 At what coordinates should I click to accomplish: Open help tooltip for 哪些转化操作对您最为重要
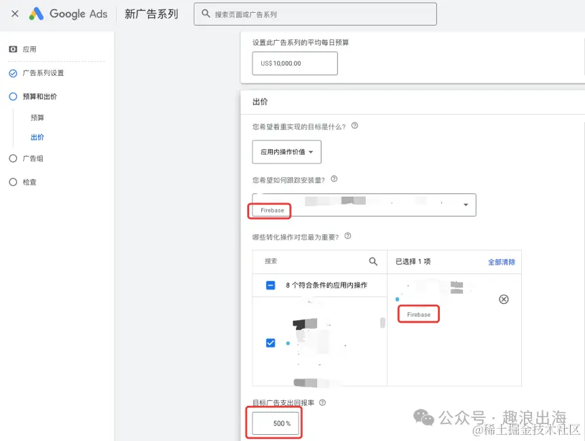tap(347, 236)
